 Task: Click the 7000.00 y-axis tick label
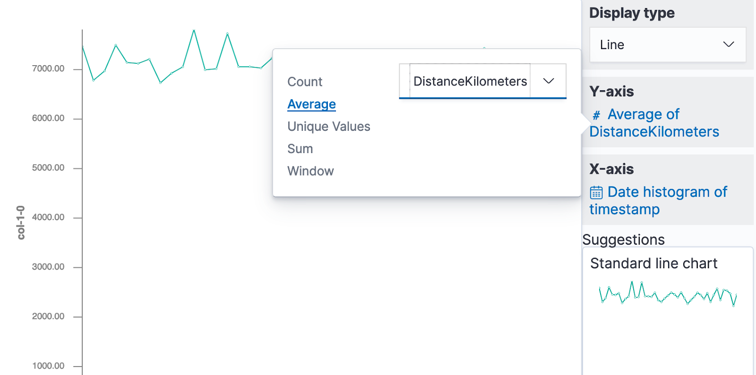coord(48,68)
